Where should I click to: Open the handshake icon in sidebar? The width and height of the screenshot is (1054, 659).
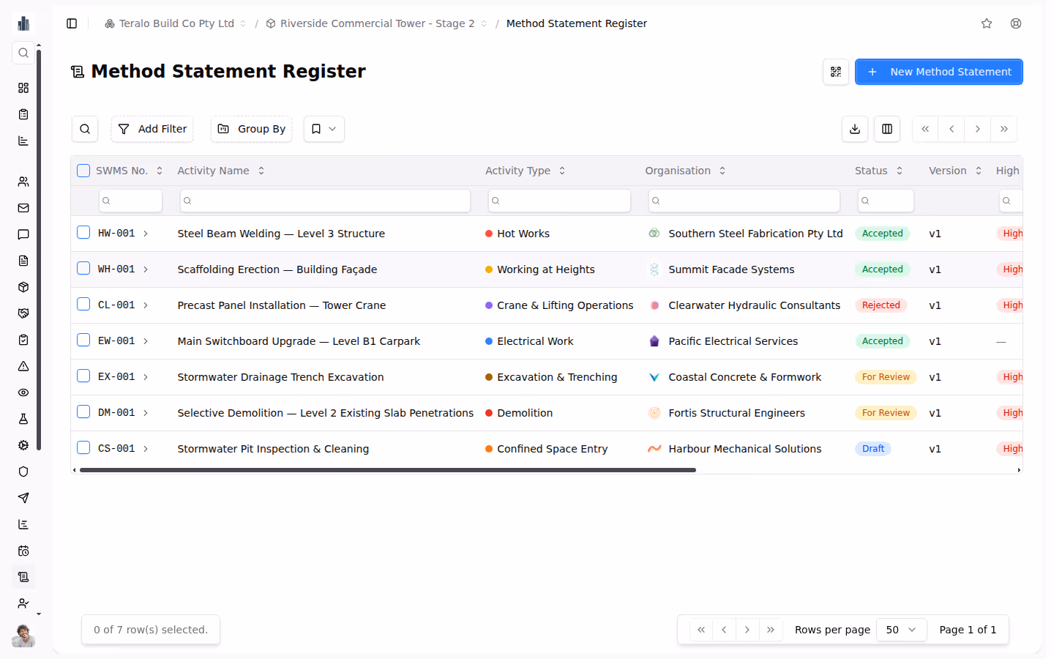[x=23, y=313]
